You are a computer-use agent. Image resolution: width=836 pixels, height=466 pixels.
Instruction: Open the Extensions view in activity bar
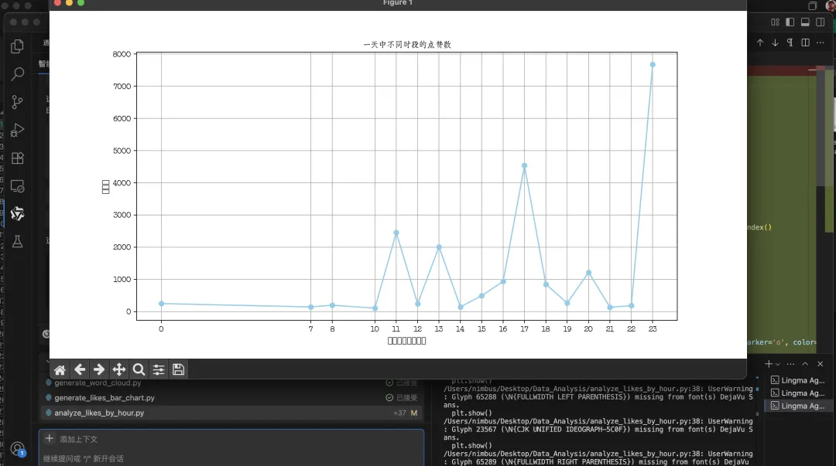tap(17, 158)
